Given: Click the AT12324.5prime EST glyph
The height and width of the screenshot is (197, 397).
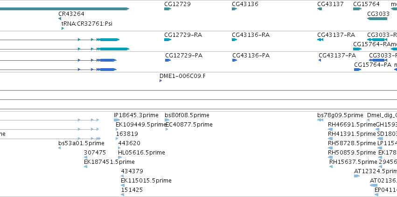Looking at the screenshot, I should [357, 176].
